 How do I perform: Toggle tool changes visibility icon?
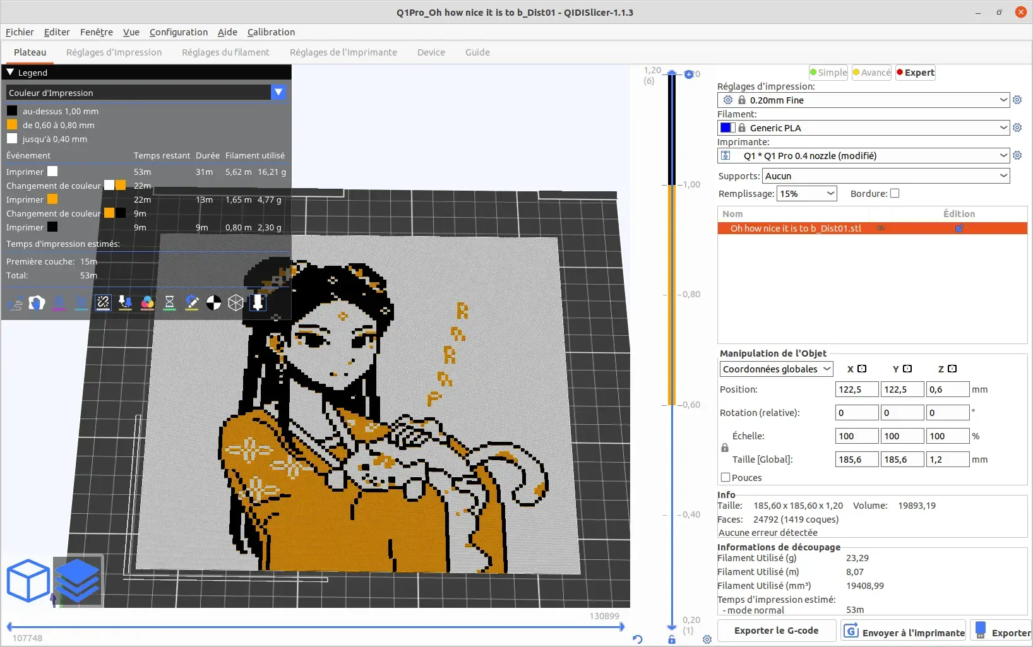[x=126, y=304]
